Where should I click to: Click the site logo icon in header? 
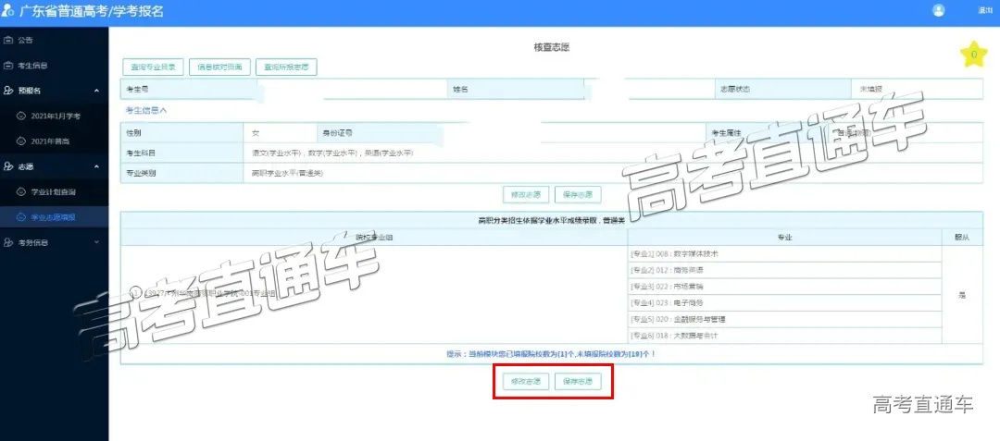tap(7, 11)
